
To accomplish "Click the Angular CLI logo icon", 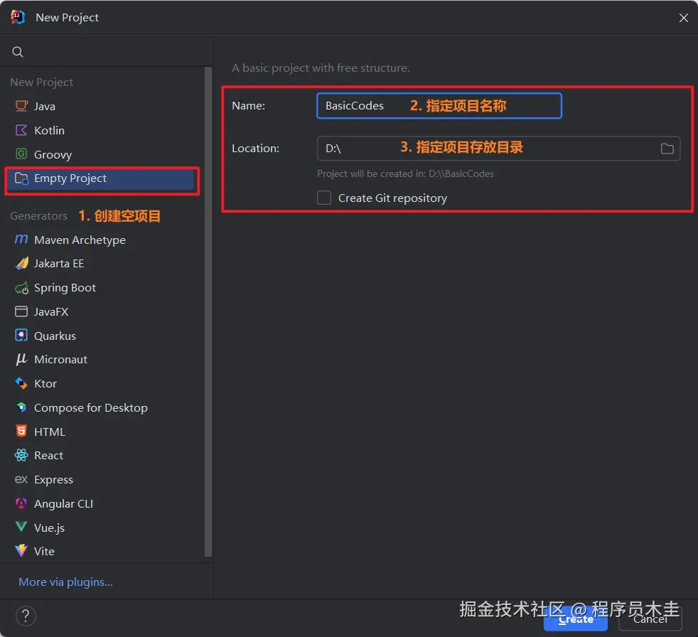I will (21, 503).
